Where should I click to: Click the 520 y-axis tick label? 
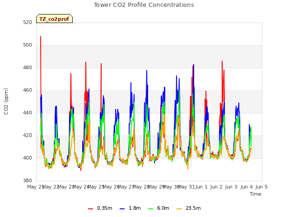pyautogui.click(x=28, y=22)
